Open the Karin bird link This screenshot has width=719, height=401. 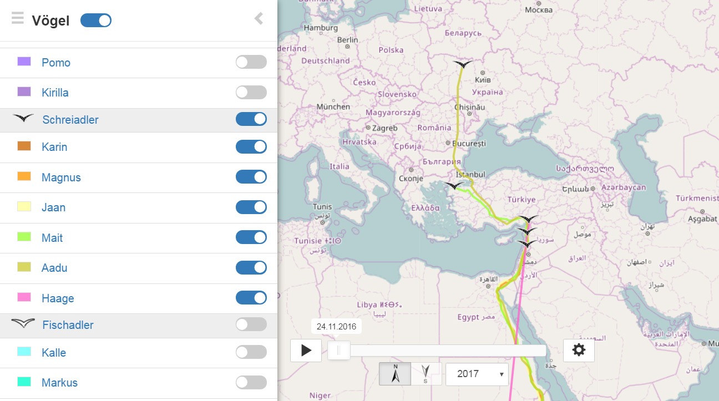click(x=54, y=147)
